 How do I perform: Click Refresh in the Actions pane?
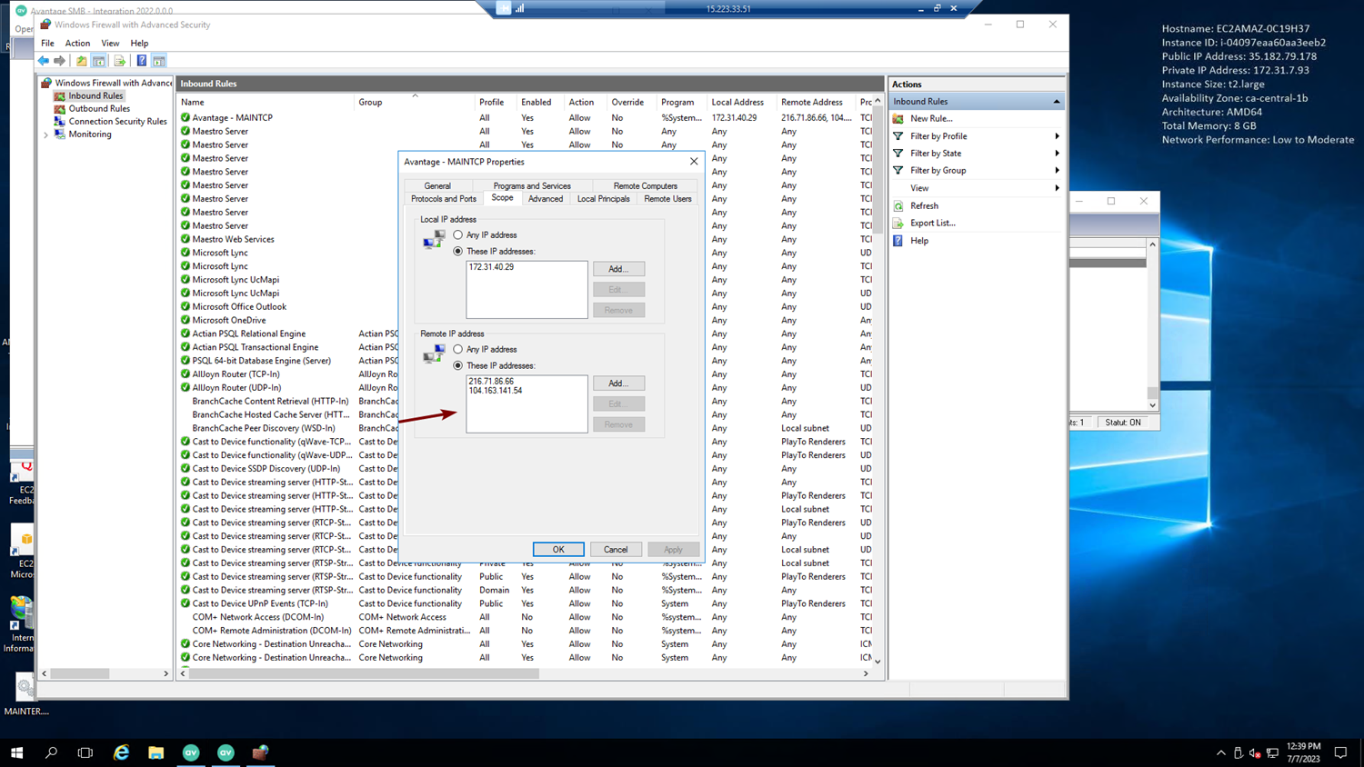pyautogui.click(x=924, y=205)
